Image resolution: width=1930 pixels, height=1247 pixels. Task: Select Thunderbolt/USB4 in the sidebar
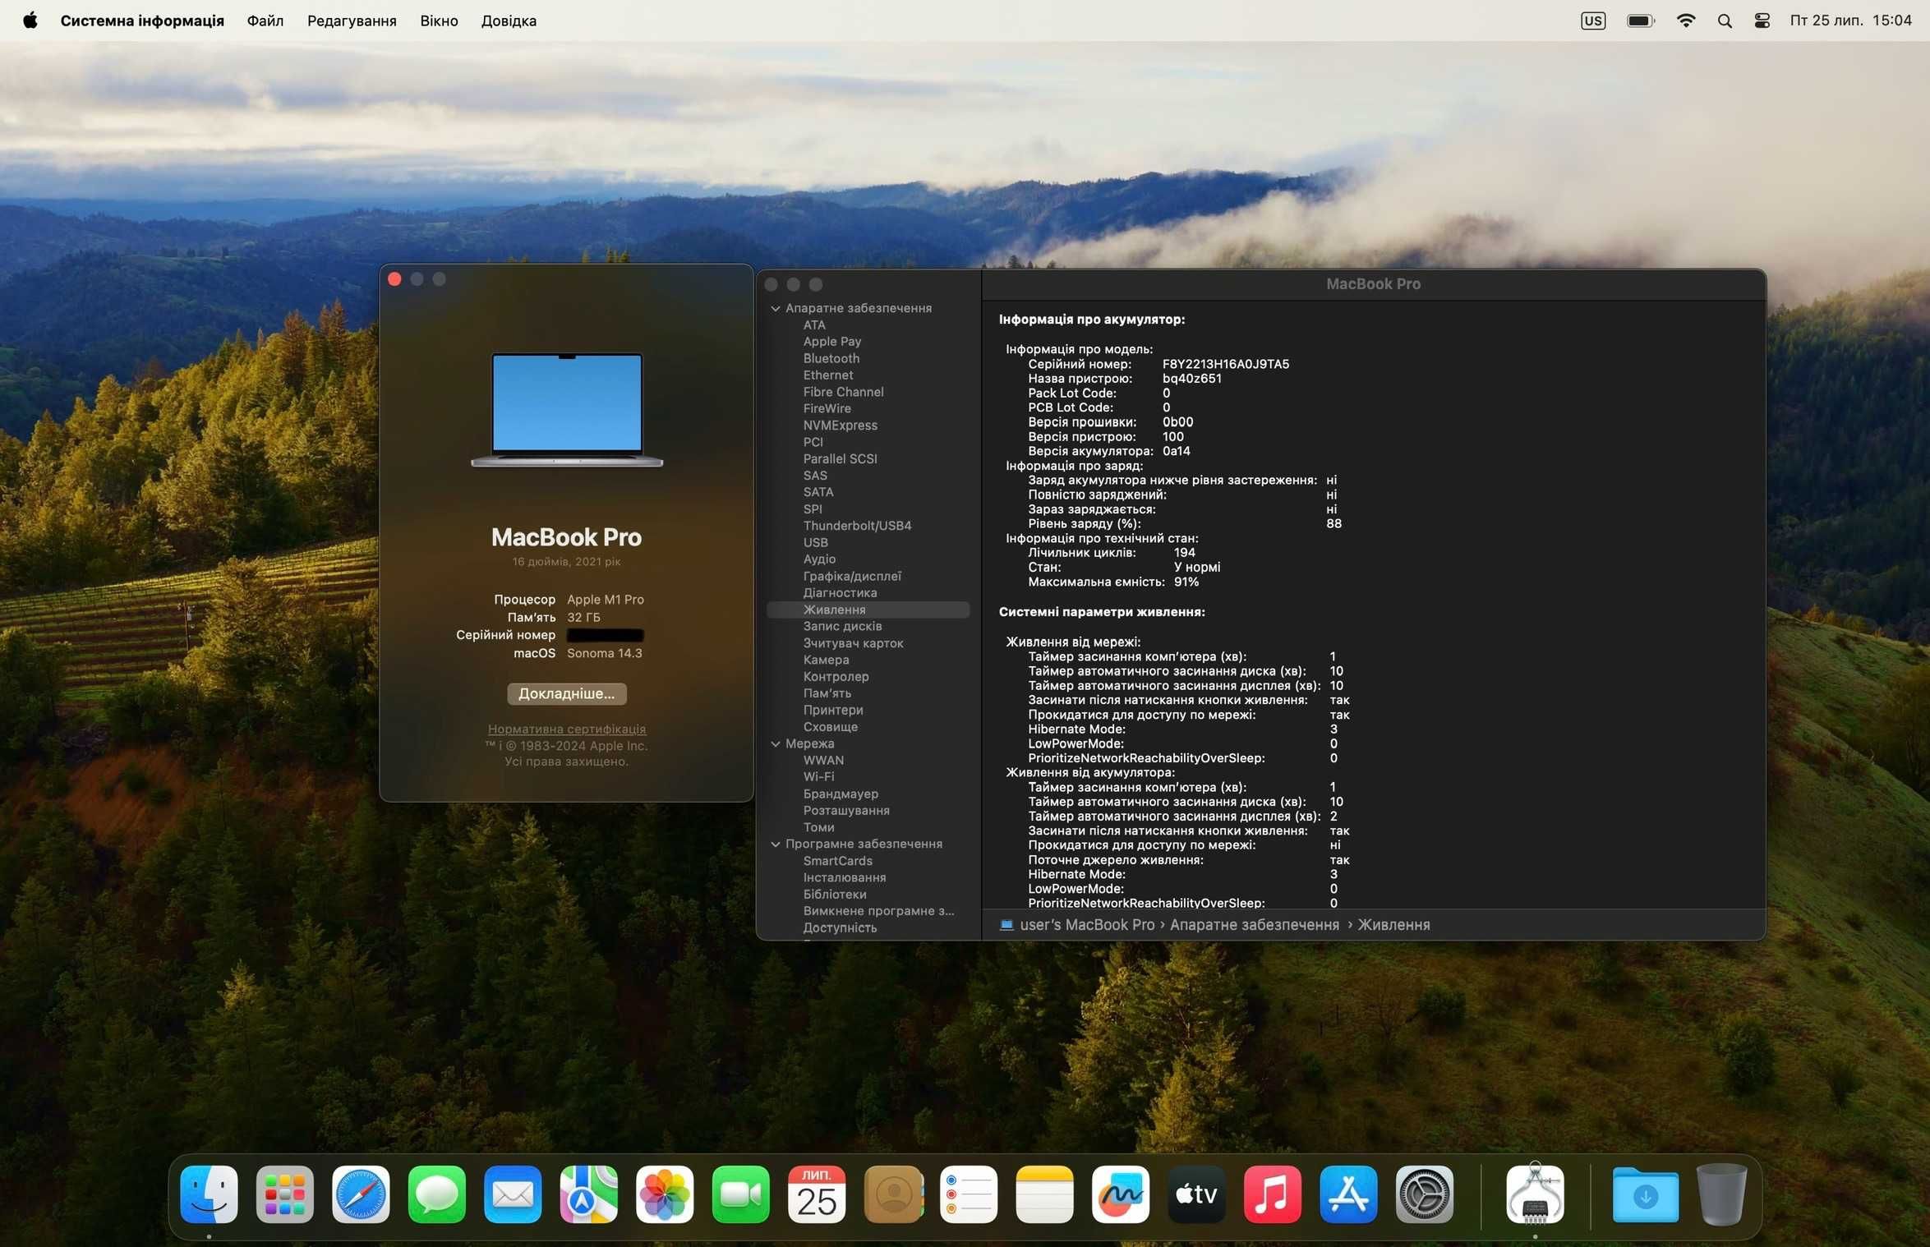pos(857,526)
